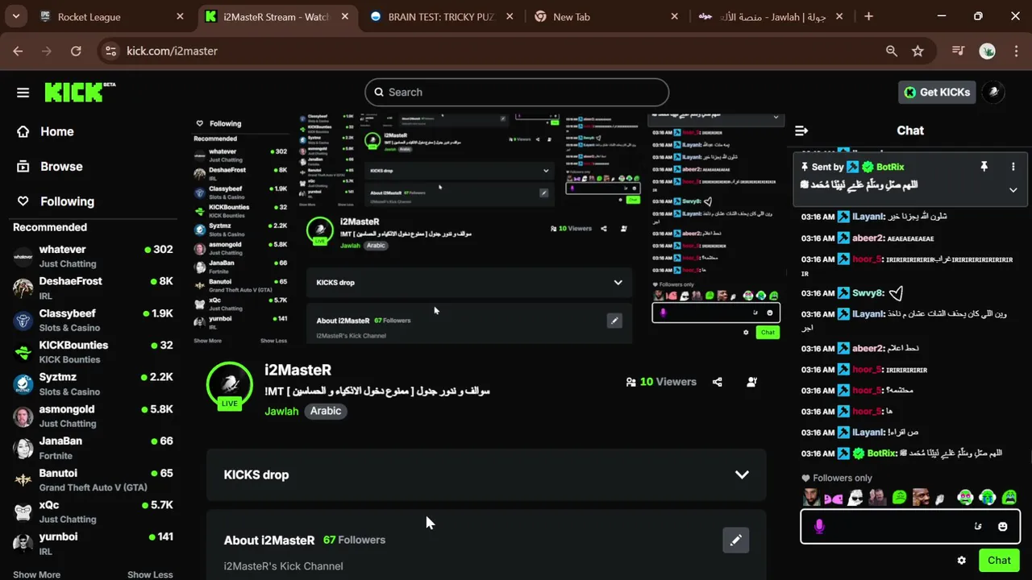
Task: Open the moderator tools icon next to share
Action: [x=751, y=382]
